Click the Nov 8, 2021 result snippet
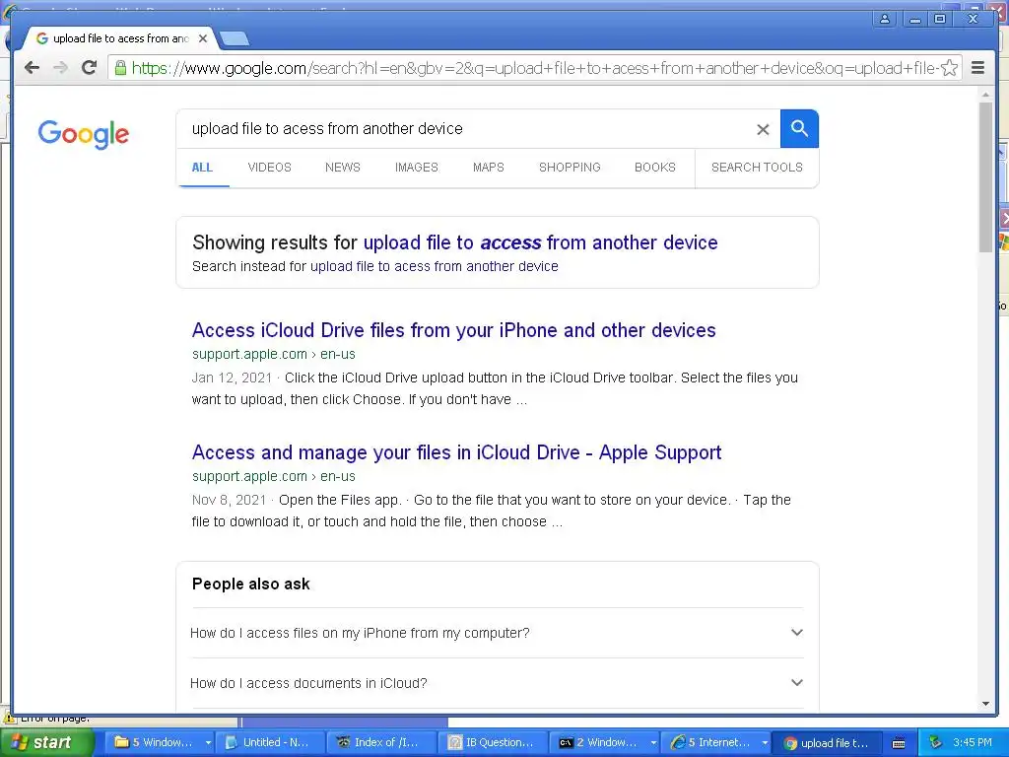The width and height of the screenshot is (1009, 757). coord(492,511)
